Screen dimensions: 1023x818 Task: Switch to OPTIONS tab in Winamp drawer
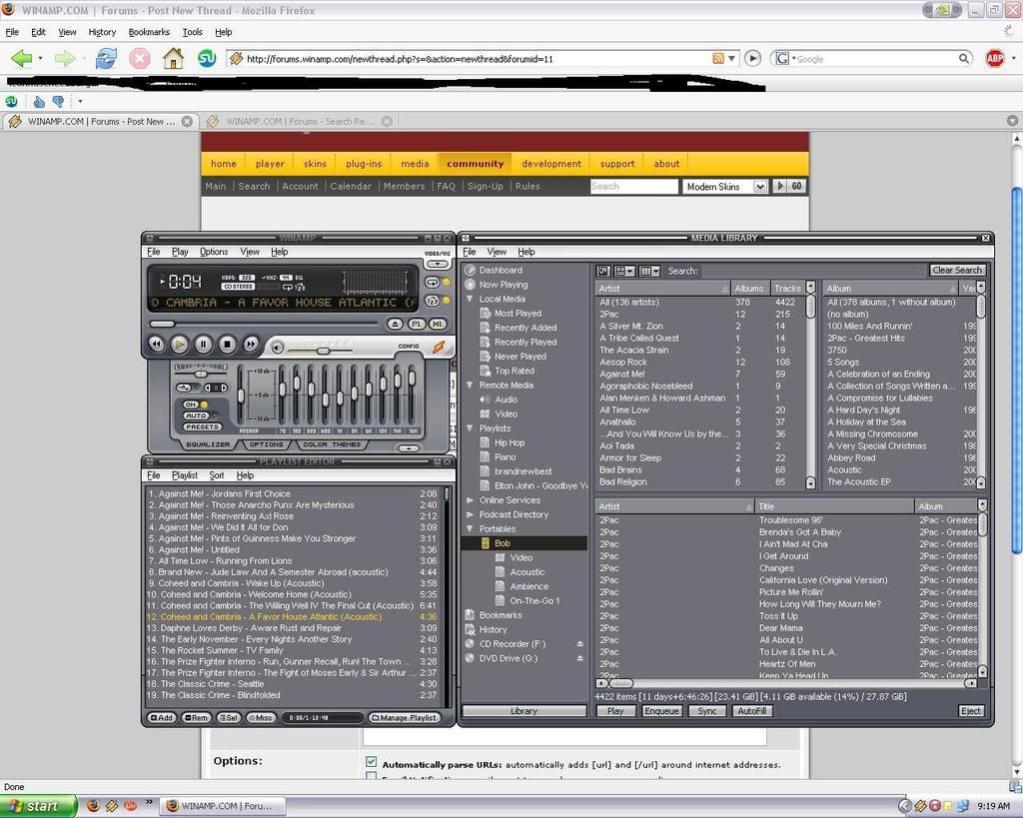[266, 444]
